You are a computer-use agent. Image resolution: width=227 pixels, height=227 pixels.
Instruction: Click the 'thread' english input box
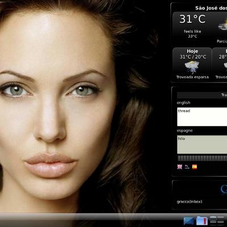pos(202,117)
